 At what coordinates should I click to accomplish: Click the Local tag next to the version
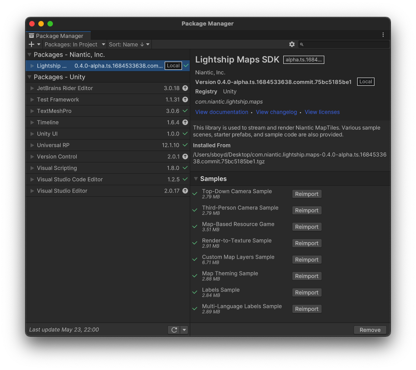(x=365, y=82)
